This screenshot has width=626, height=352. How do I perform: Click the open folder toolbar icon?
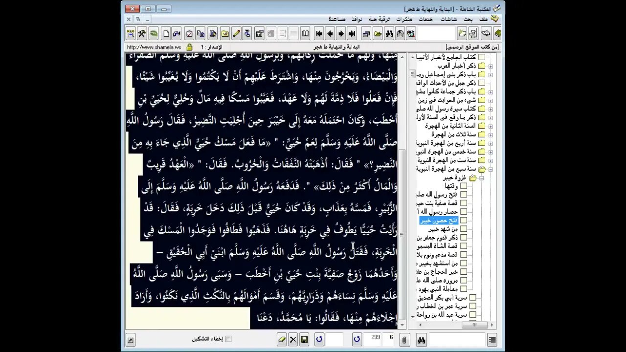tap(378, 34)
